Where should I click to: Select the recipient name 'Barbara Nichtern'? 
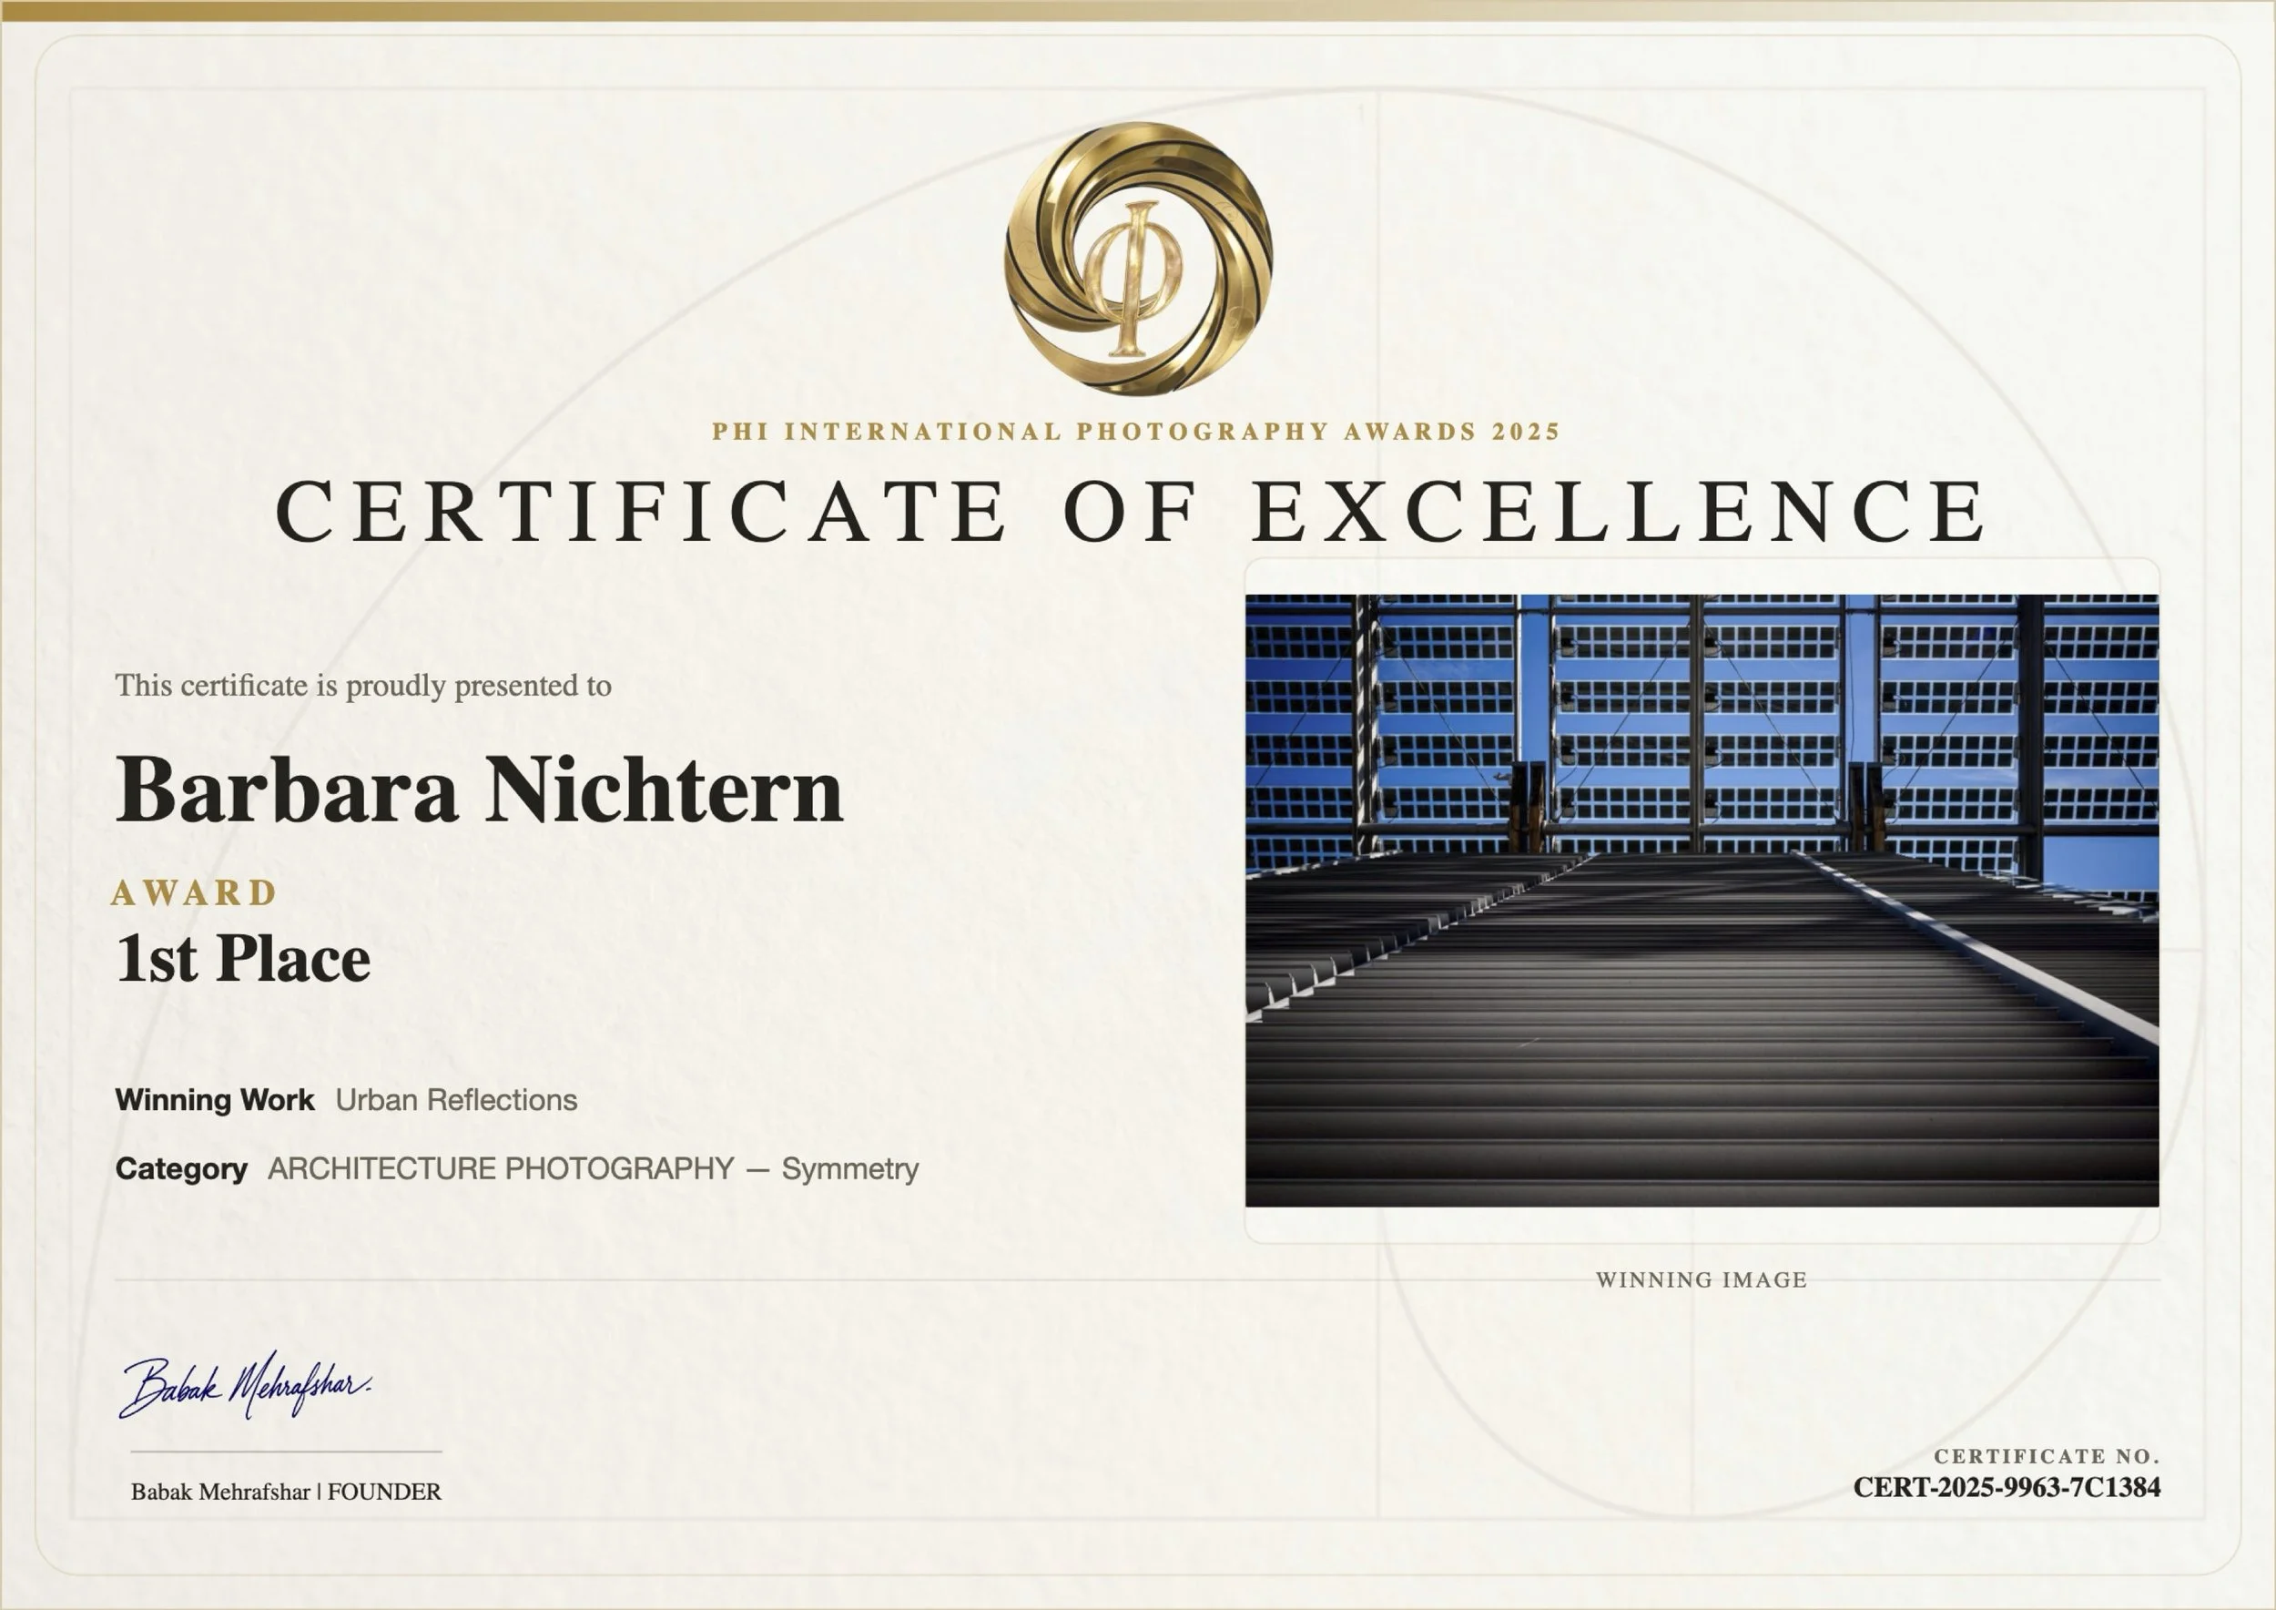pyautogui.click(x=480, y=790)
